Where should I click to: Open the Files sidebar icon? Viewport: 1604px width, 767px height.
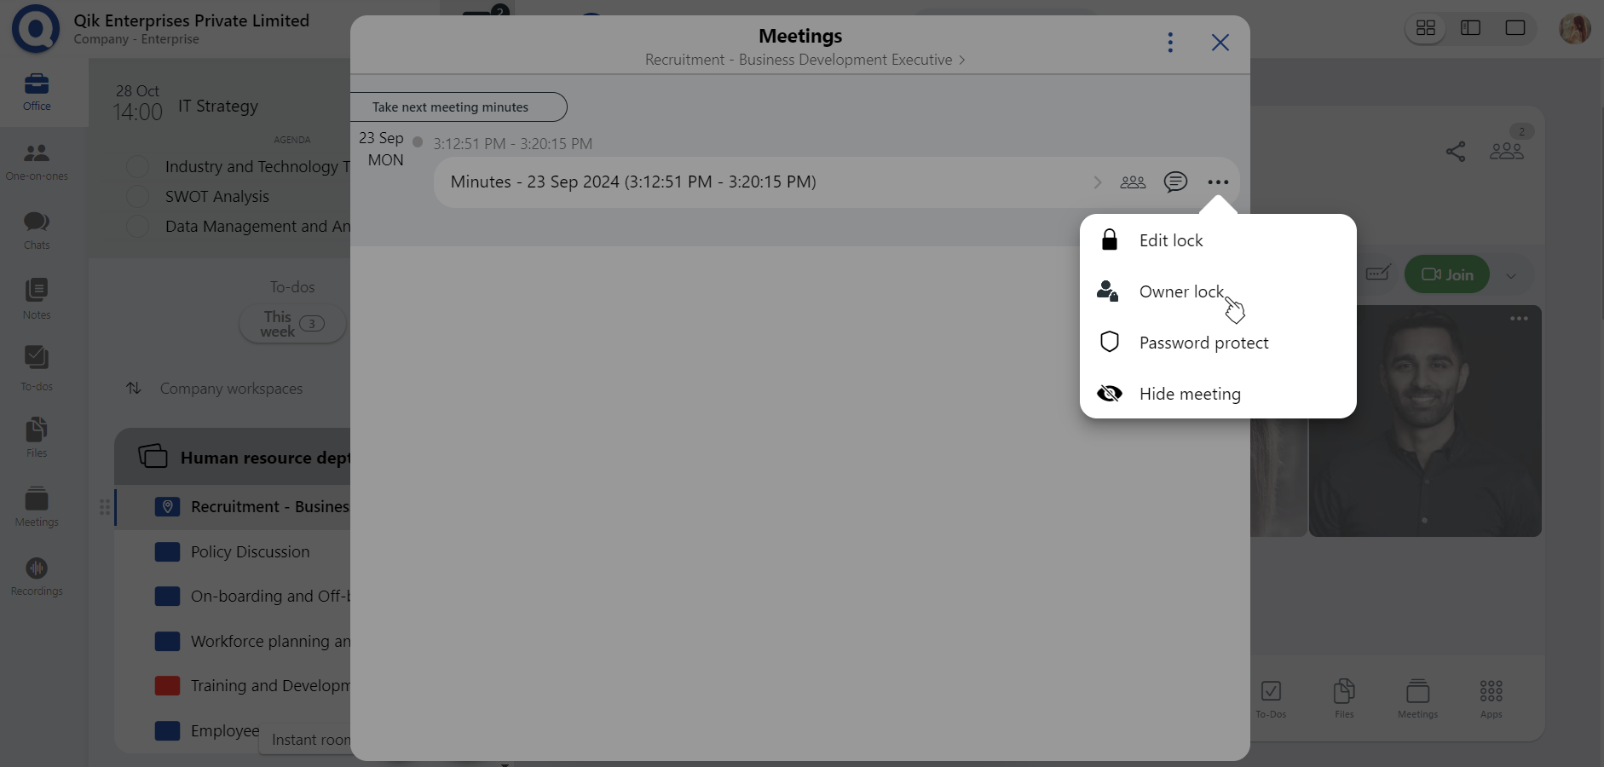coord(36,436)
